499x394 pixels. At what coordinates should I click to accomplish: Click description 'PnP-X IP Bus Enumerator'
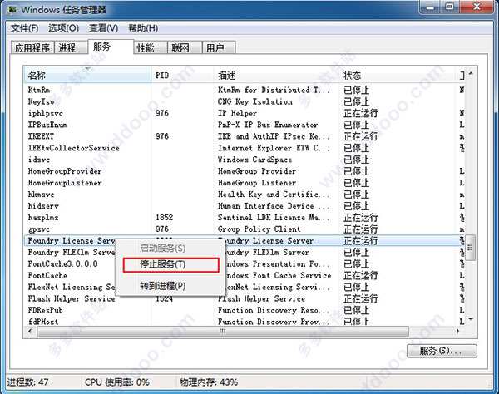(x=268, y=125)
